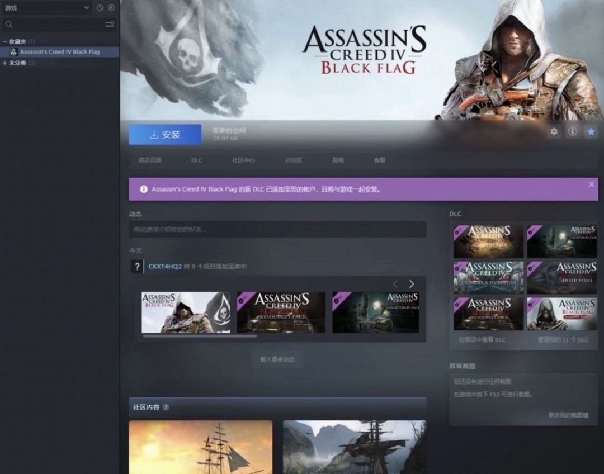Open Resources Pack thumbnail in activity carousel
Screen dimensions: 604x474
point(281,312)
